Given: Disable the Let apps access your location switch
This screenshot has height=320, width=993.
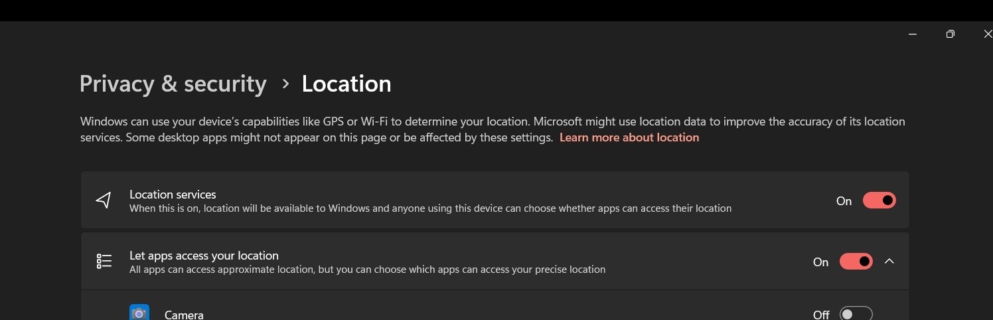Looking at the screenshot, I should [856, 262].
